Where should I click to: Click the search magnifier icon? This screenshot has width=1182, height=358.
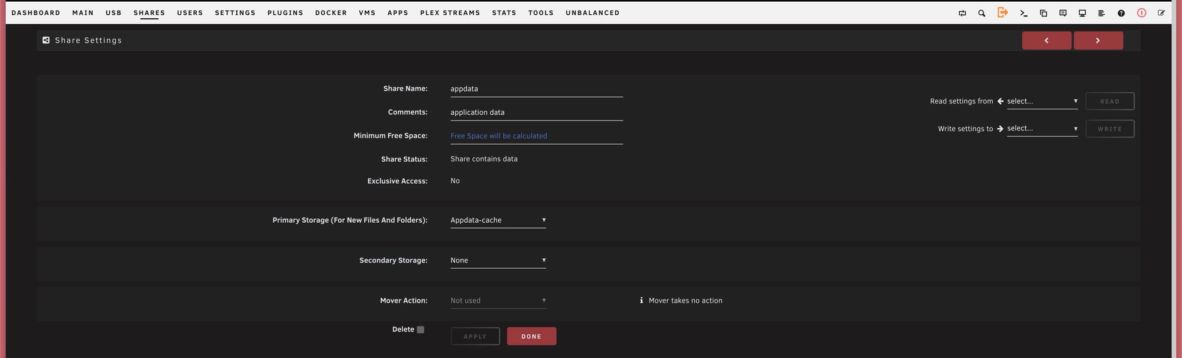[x=982, y=13]
